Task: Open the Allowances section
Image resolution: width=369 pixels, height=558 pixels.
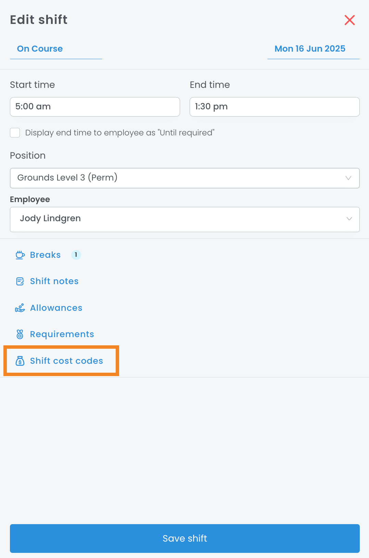Action: coord(56,308)
